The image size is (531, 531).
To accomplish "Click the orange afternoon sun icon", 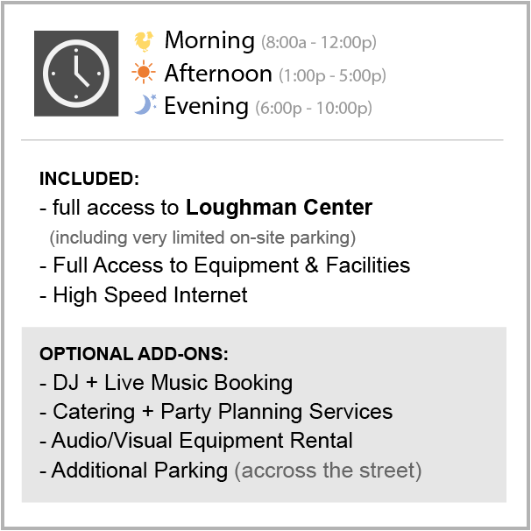I will pyautogui.click(x=143, y=73).
